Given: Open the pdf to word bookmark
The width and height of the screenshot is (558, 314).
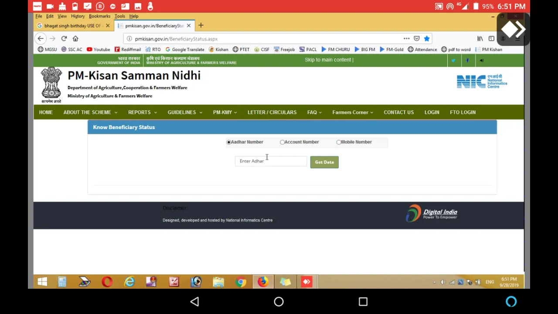Looking at the screenshot, I should [456, 50].
